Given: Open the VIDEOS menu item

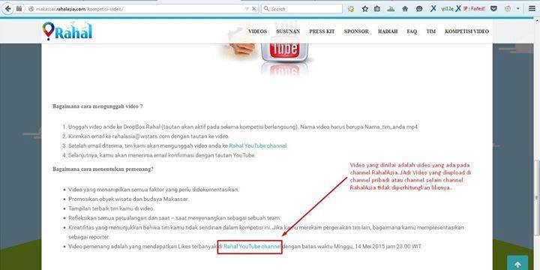Looking at the screenshot, I should 257,31.
